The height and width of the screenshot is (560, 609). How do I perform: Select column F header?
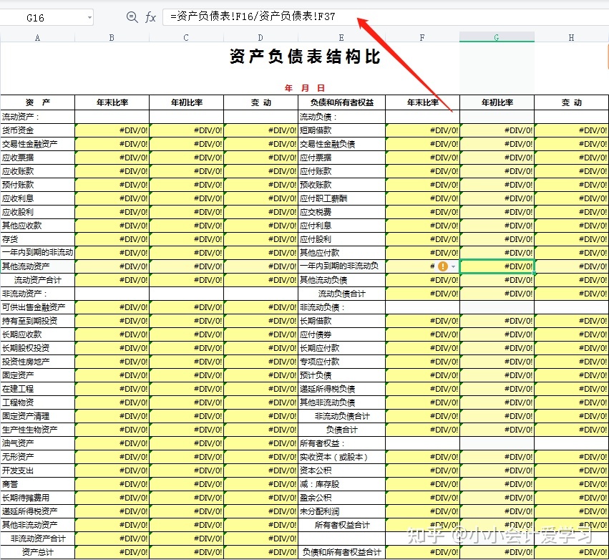[422, 38]
